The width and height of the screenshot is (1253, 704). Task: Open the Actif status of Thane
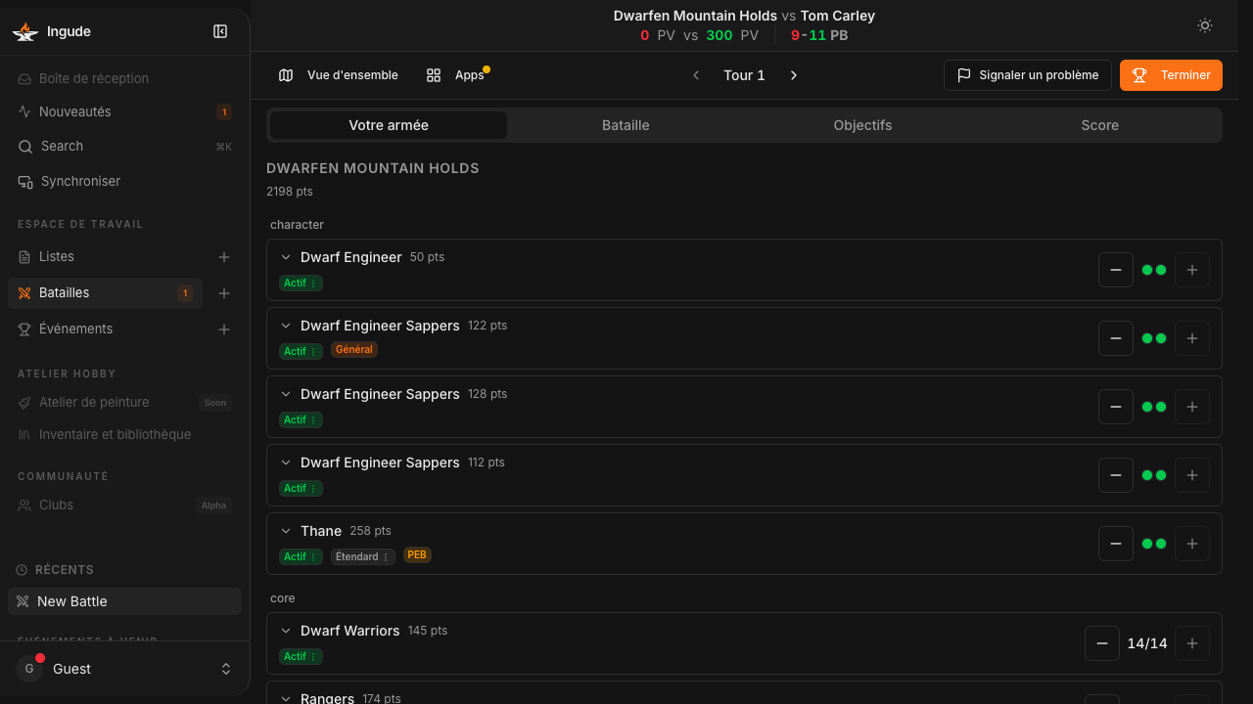(x=301, y=556)
